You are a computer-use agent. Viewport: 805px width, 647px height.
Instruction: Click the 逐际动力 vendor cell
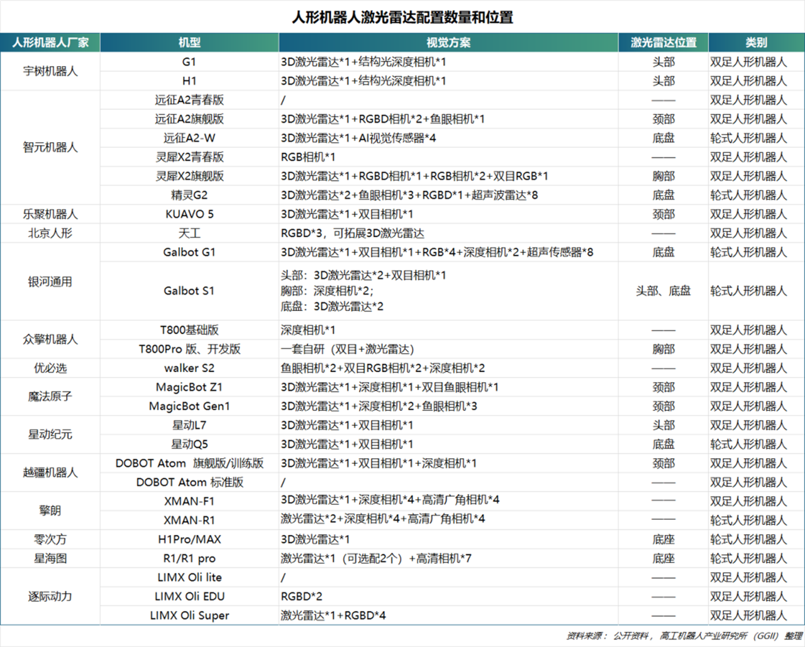pyautogui.click(x=51, y=596)
